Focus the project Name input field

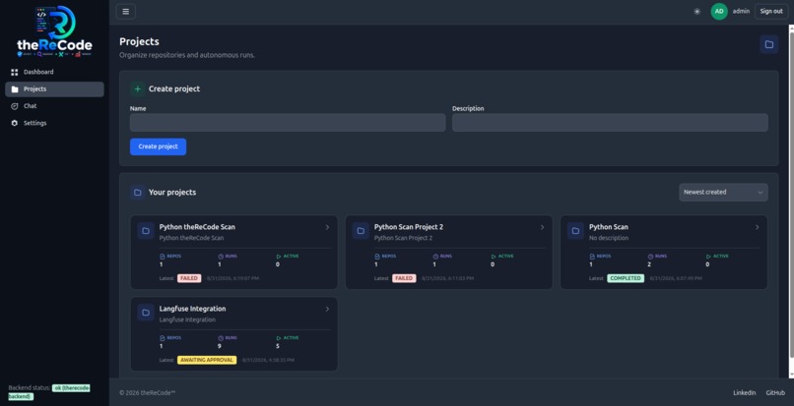click(x=288, y=123)
